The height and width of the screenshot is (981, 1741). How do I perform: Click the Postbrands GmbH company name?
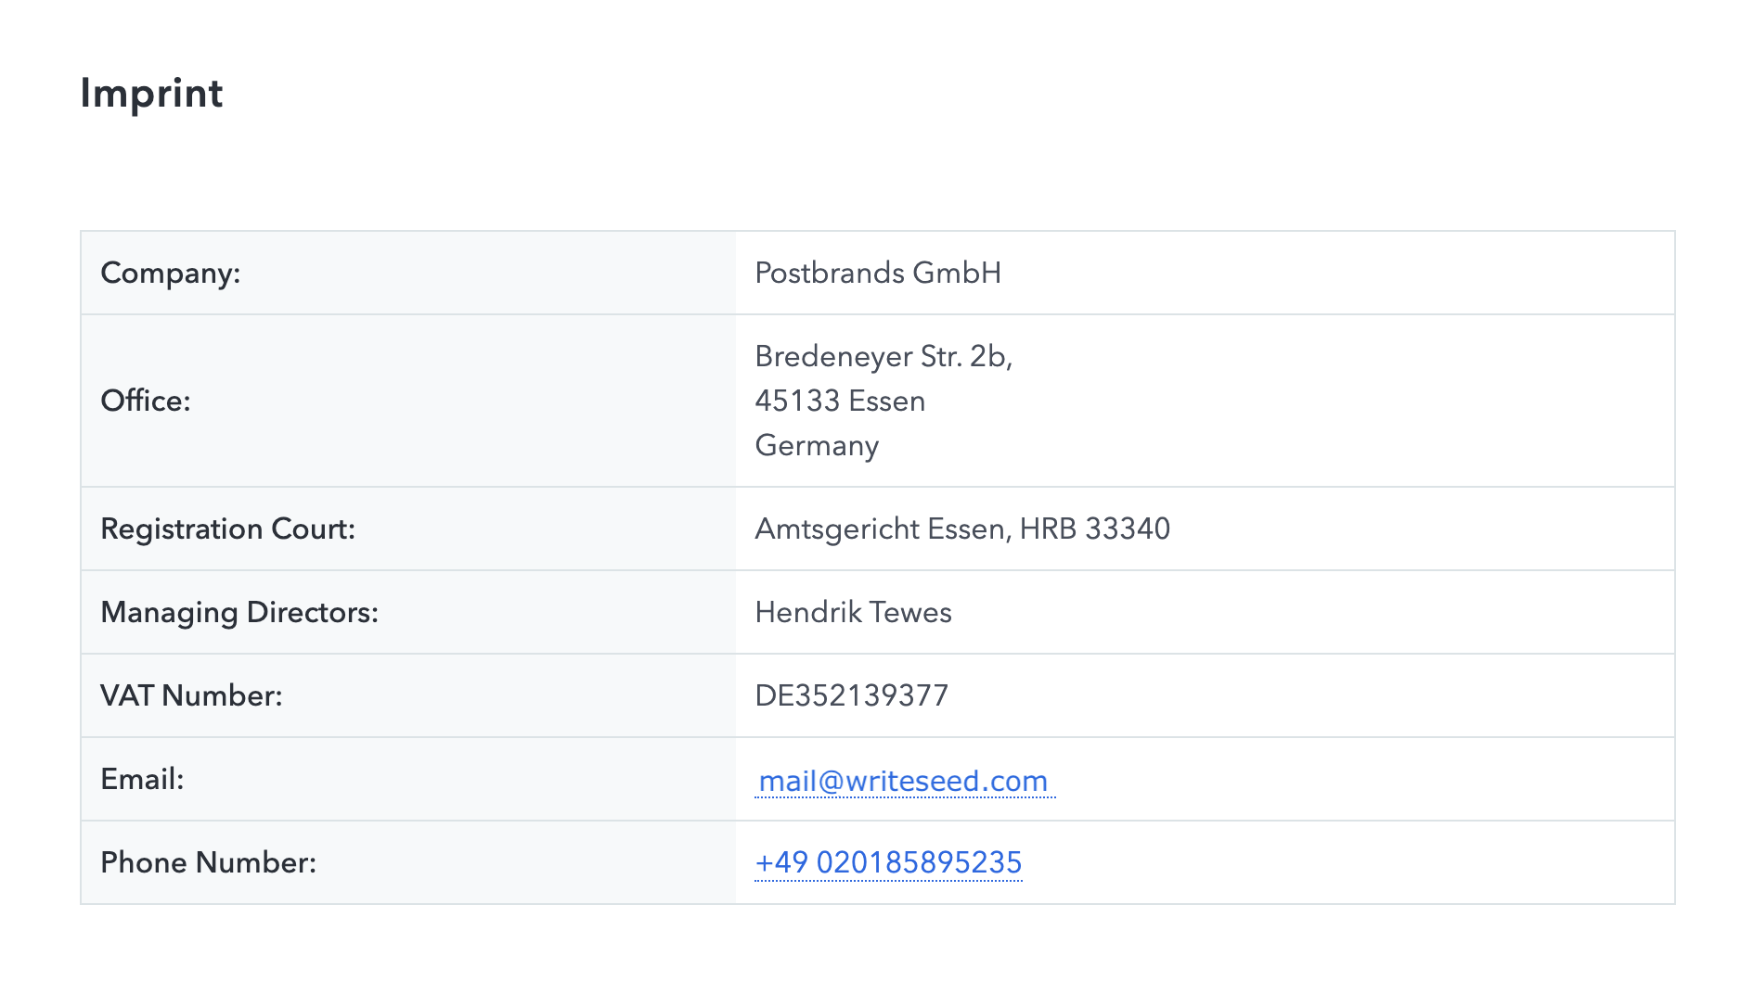[877, 274]
